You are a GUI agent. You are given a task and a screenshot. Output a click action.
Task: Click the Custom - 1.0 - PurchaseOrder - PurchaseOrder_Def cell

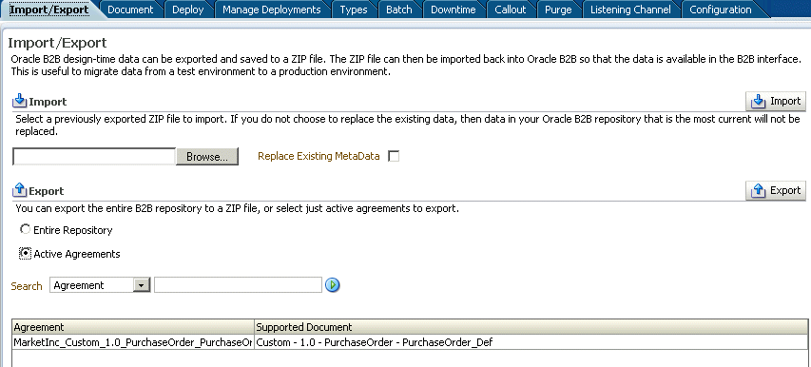(531, 342)
